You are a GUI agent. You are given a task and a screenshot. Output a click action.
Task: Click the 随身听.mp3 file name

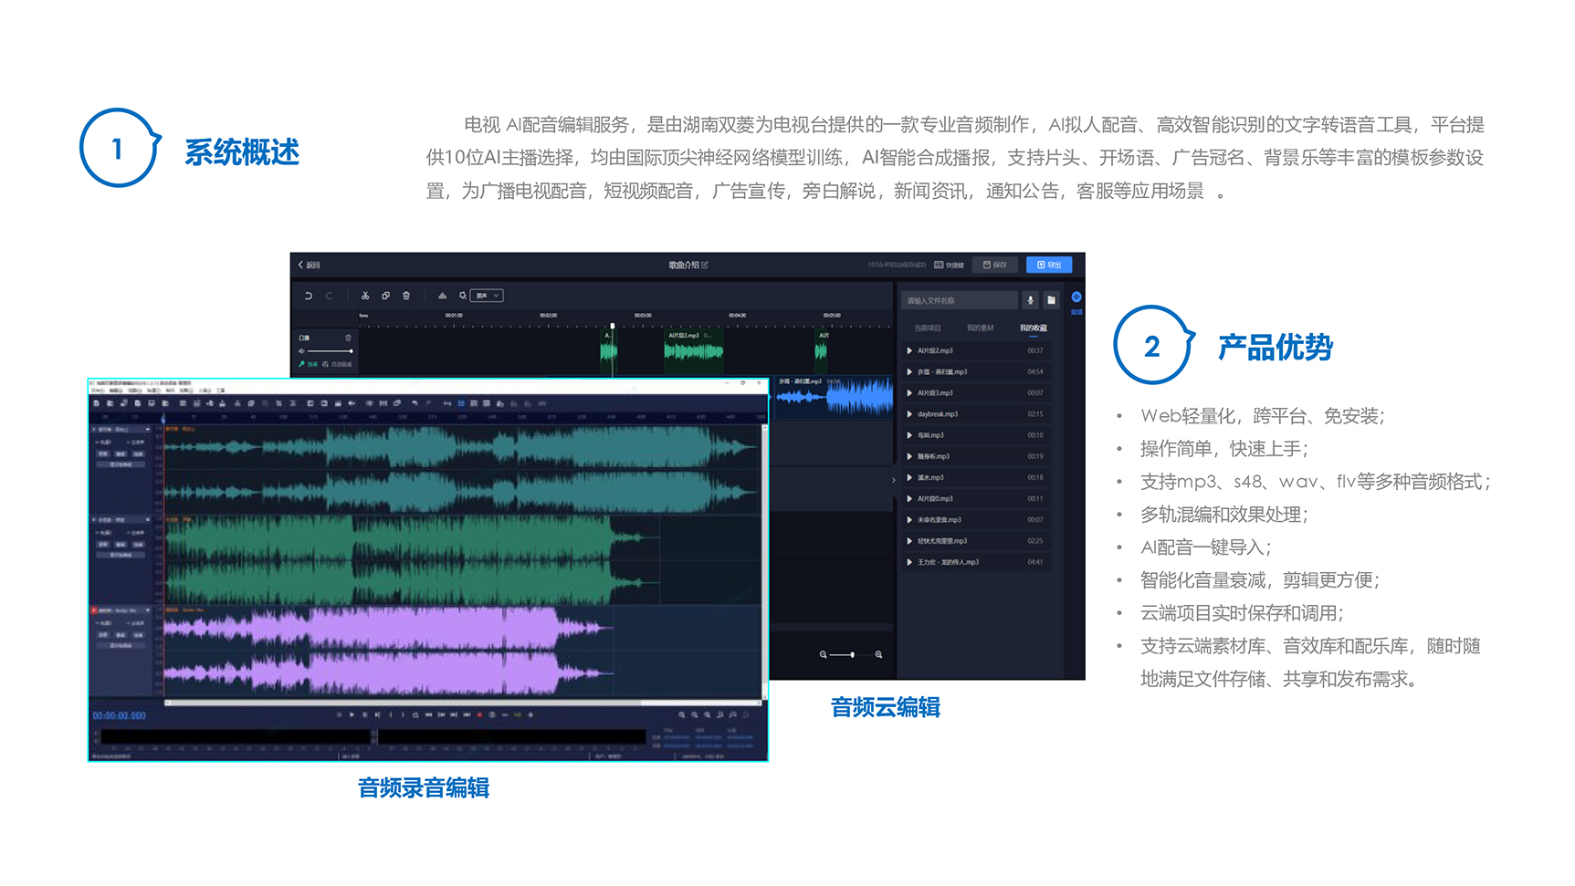click(x=933, y=456)
